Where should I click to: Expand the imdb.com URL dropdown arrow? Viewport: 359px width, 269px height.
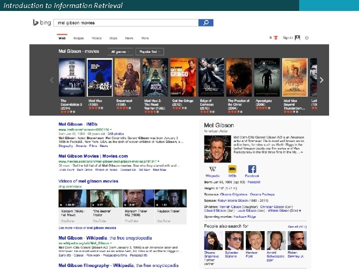point(111,130)
